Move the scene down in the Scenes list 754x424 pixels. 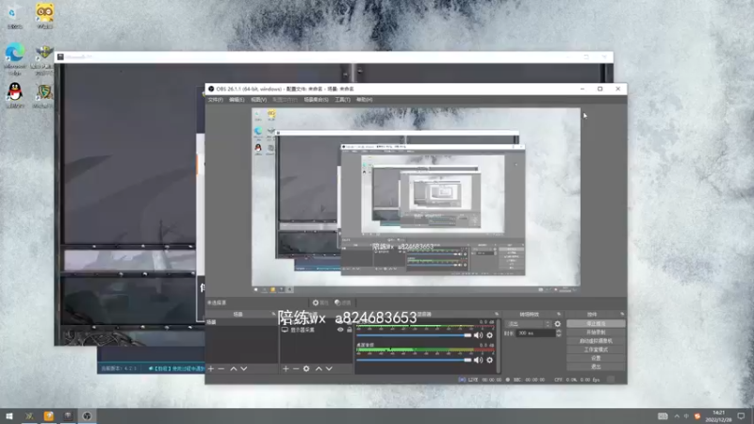point(244,368)
